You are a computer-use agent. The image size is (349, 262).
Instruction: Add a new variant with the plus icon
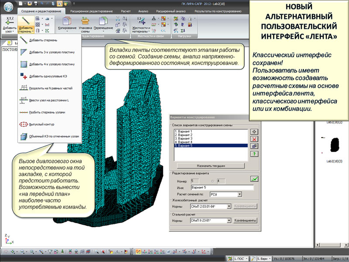tap(253, 131)
